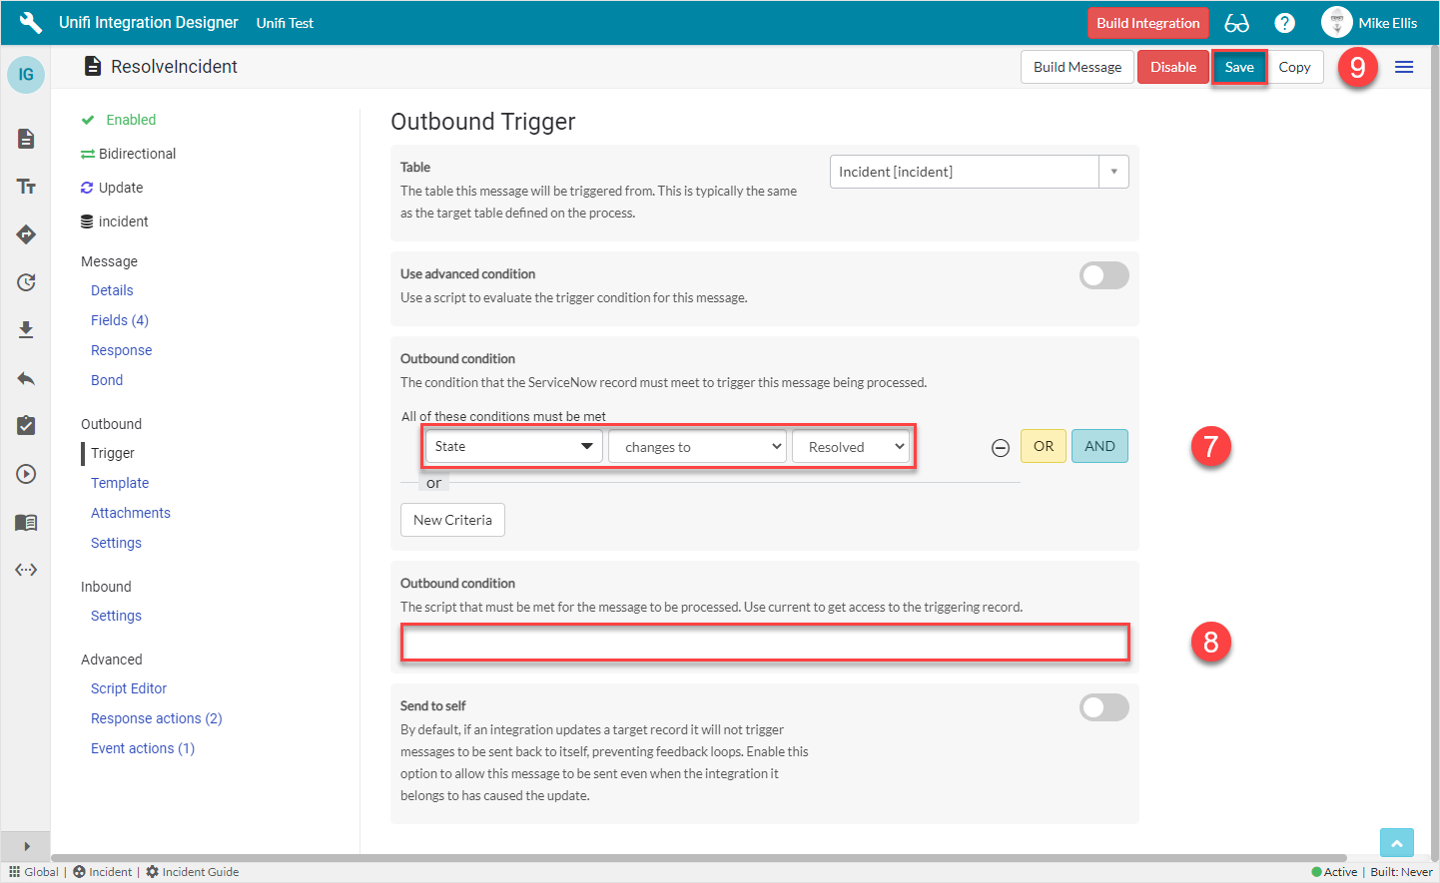Toggle the Use advanced condition switch
Screen dimensions: 1440x883
[1103, 275]
